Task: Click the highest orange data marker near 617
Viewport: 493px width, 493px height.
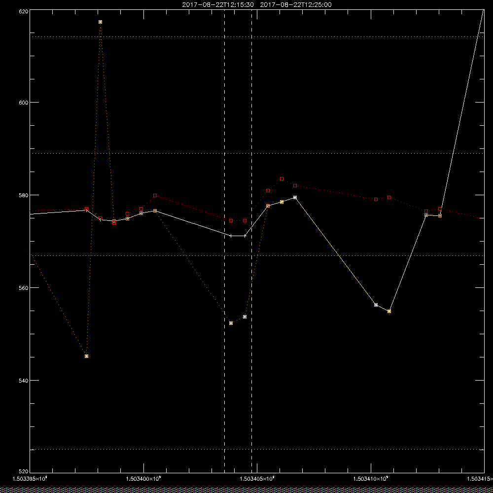Action: tap(100, 22)
